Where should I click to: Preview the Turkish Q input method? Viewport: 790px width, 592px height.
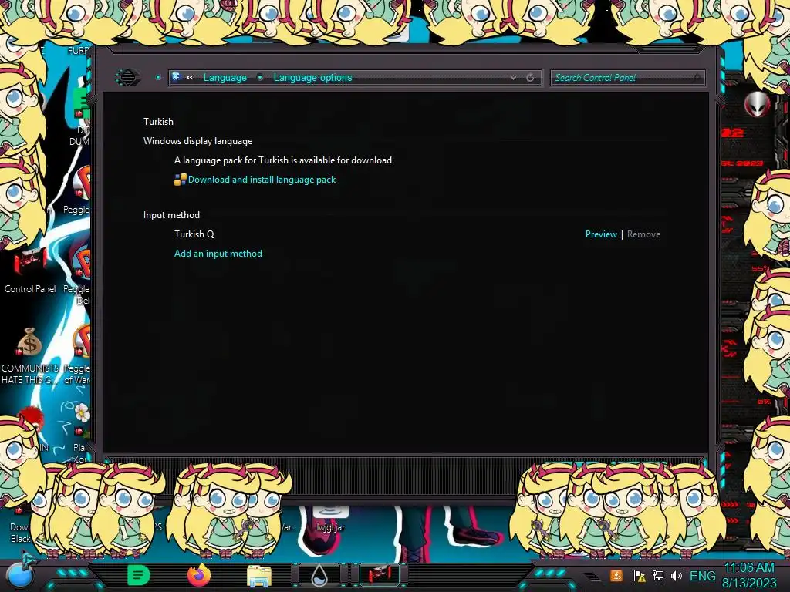pyautogui.click(x=600, y=234)
